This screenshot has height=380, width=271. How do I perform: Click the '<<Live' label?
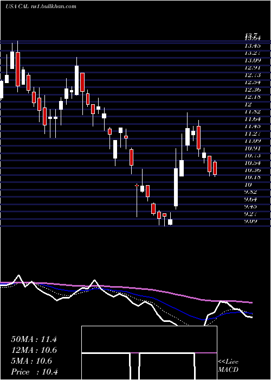228,362
